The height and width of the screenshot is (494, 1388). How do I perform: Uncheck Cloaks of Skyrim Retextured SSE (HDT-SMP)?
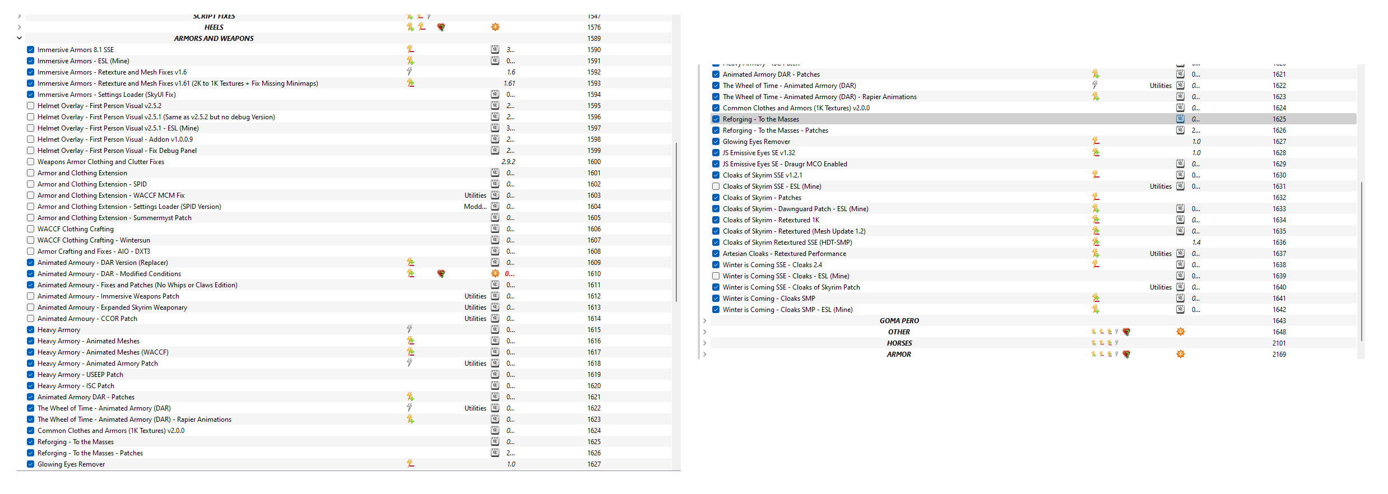716,243
